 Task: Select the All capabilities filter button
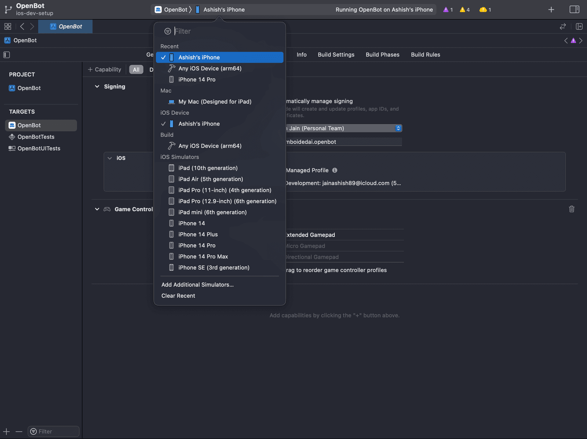click(136, 70)
